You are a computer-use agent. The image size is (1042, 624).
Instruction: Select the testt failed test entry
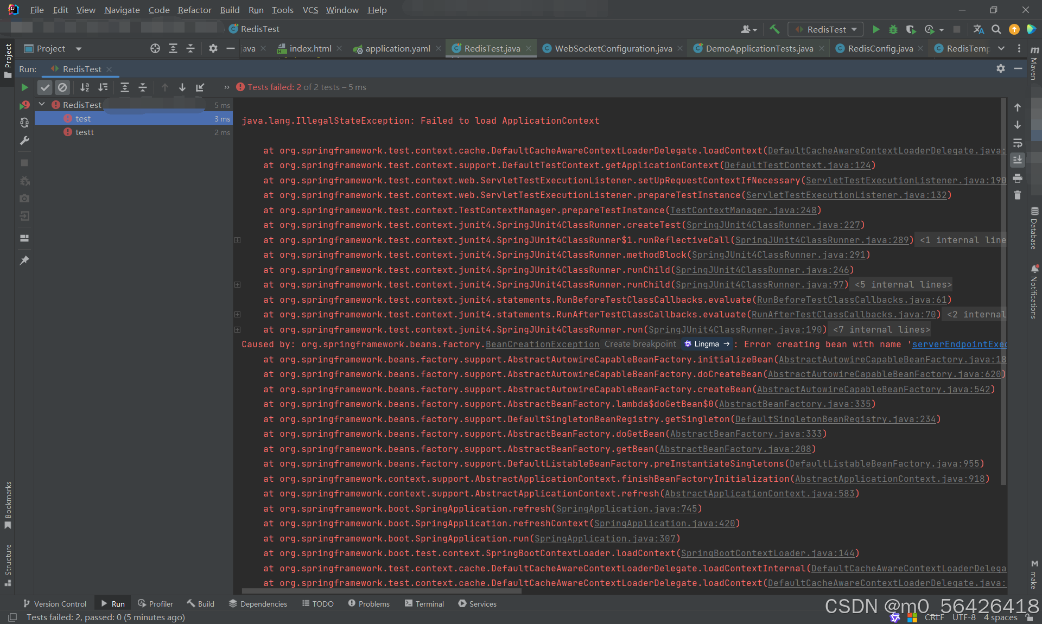85,132
